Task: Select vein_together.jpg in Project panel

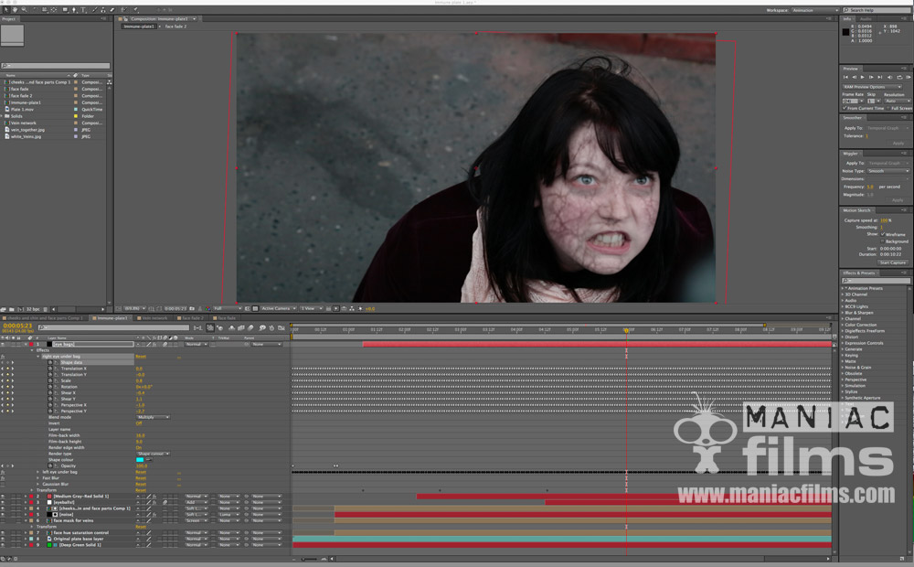Action: (27, 130)
